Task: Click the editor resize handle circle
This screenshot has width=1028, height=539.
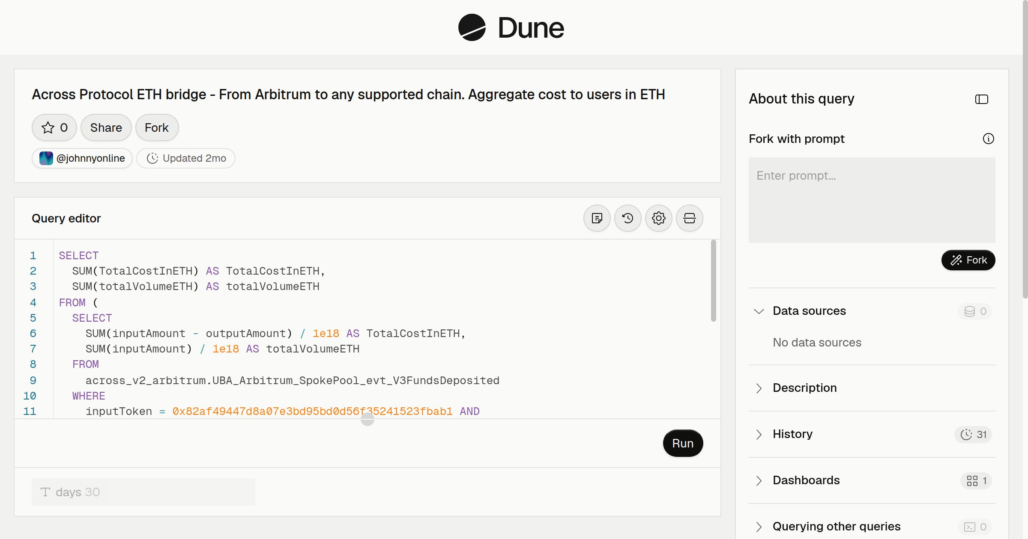Action: 368,419
